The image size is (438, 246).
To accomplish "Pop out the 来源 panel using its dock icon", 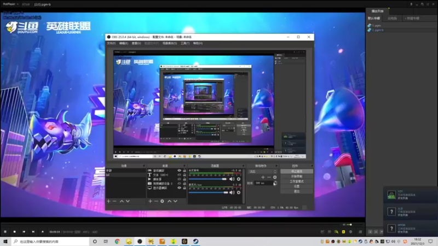I will (x=185, y=166).
